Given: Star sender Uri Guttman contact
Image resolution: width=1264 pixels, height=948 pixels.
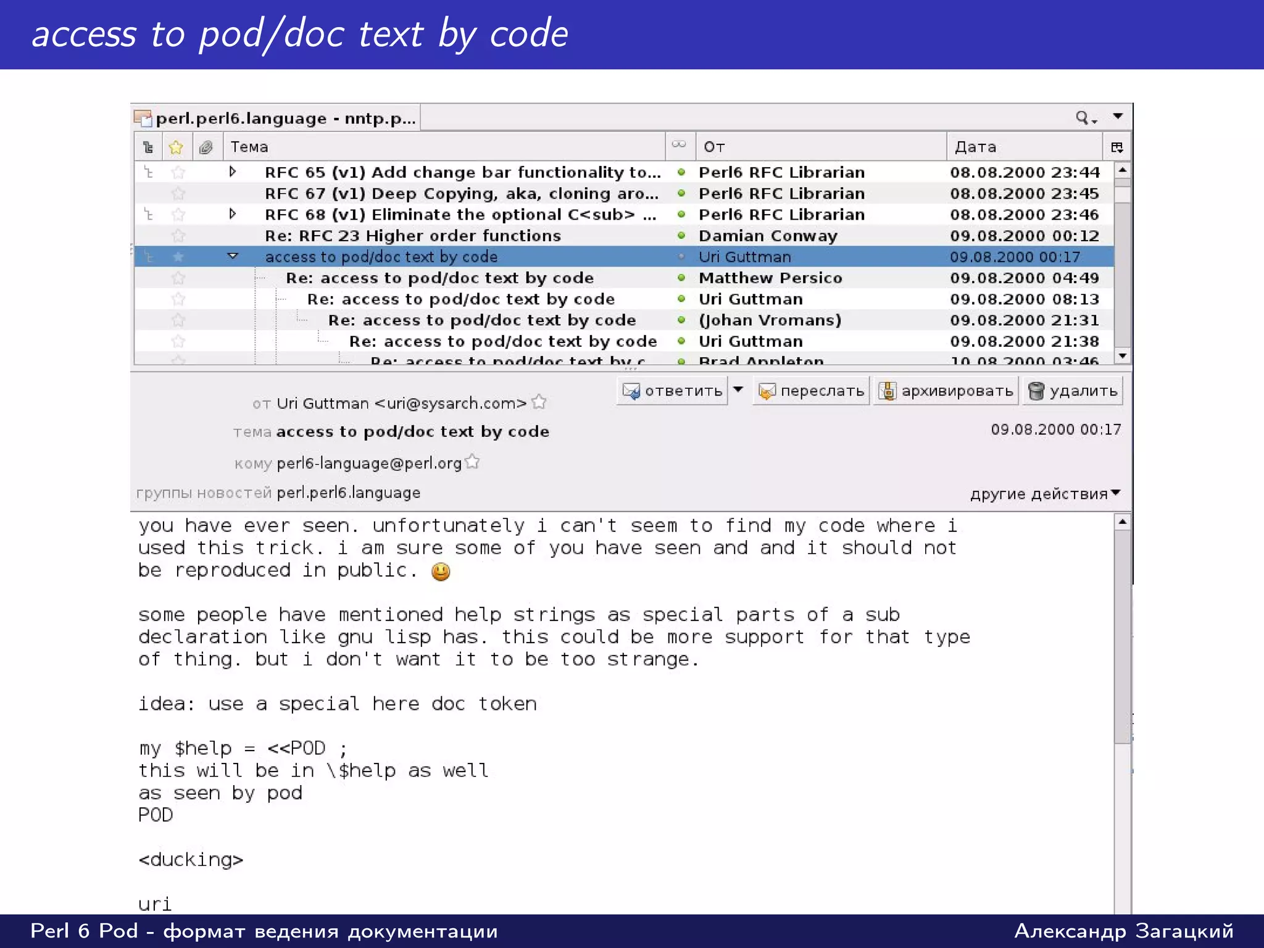Looking at the screenshot, I should [539, 402].
